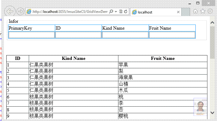The width and height of the screenshot is (217, 121).
Task: Minimize the browser window
Action: pyautogui.click(x=190, y=4)
